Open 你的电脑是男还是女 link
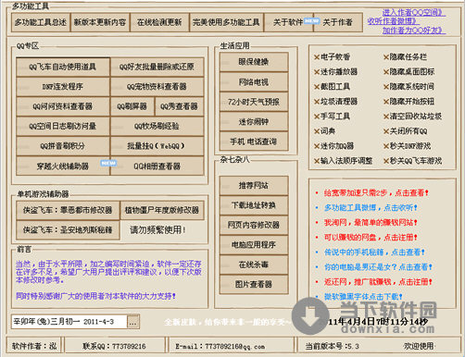This screenshot has width=465, height=357. (378, 267)
